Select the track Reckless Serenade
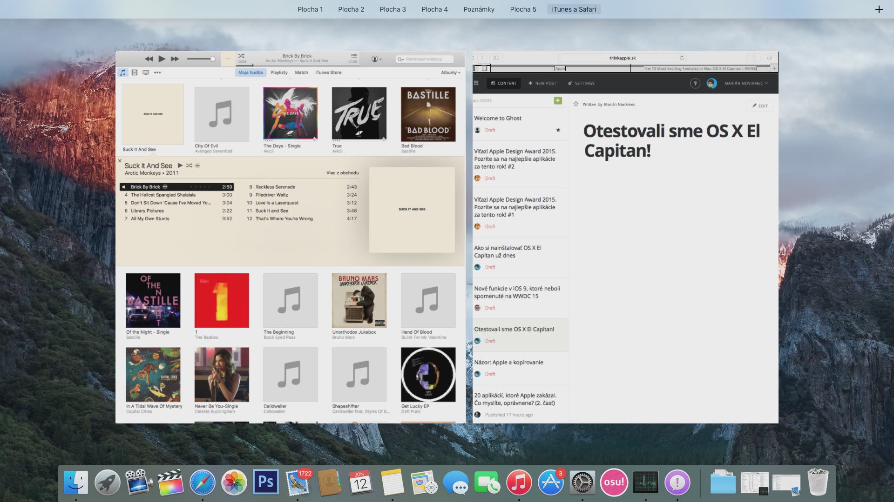 click(302, 187)
